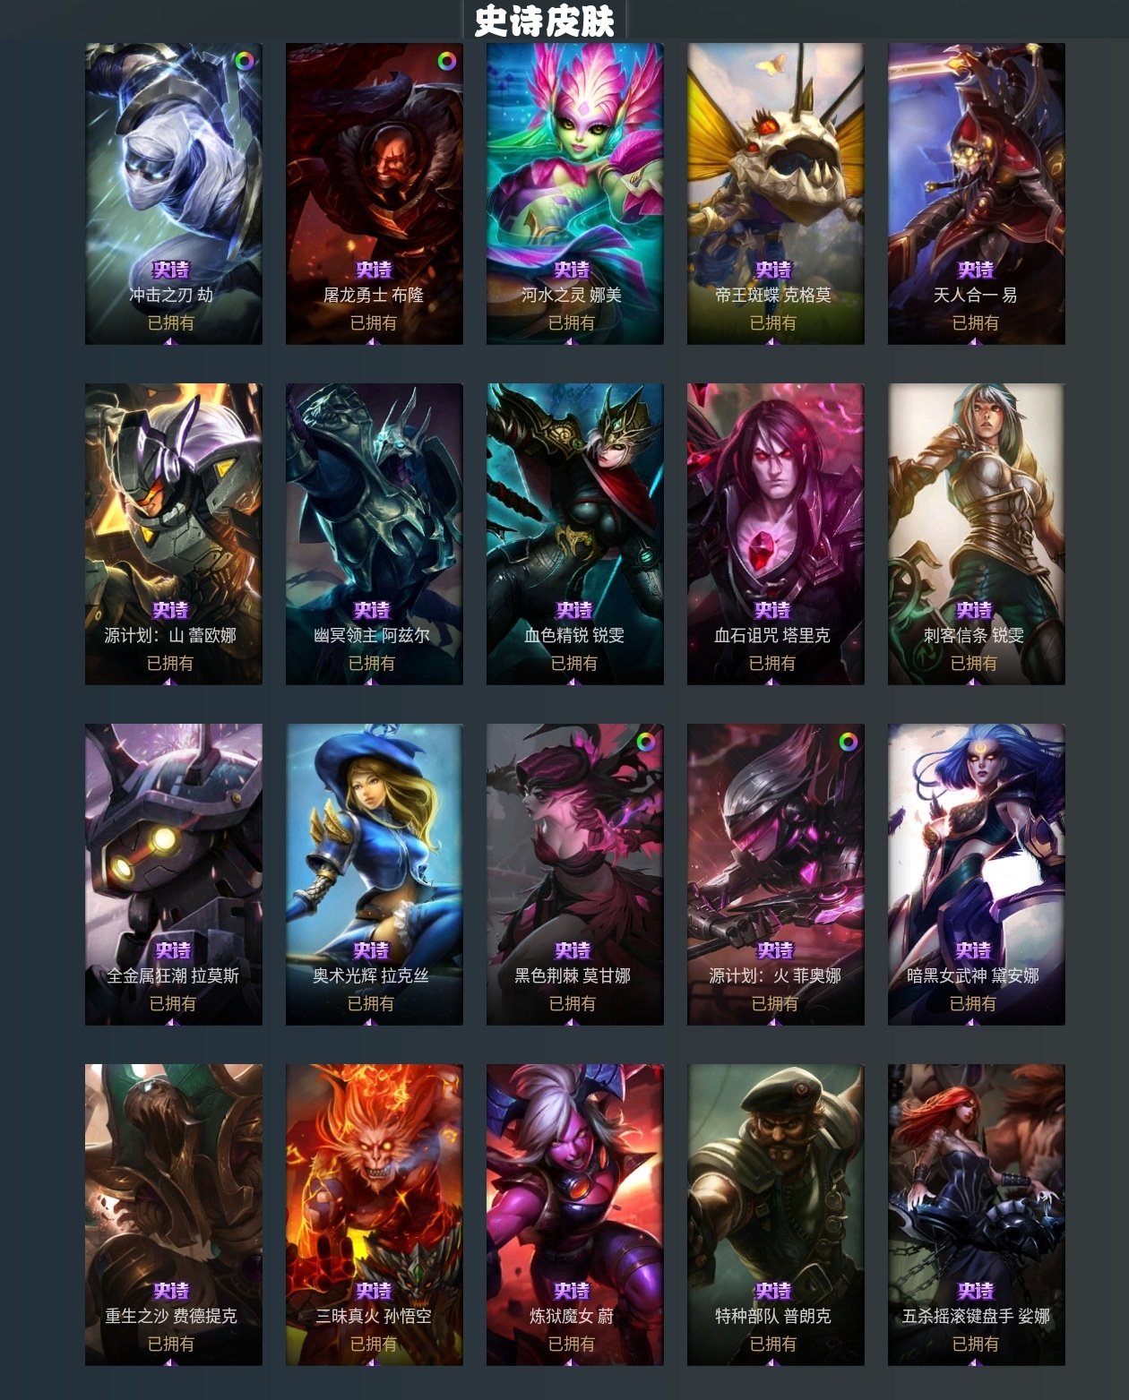Screen dimensions: 1129x1400
Task: Click the 史诗 badge on 血石诅咒 塔里克
Action: [x=772, y=610]
